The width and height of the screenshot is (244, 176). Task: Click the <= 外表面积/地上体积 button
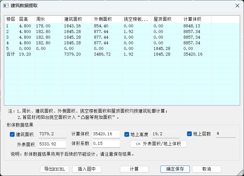158,144
